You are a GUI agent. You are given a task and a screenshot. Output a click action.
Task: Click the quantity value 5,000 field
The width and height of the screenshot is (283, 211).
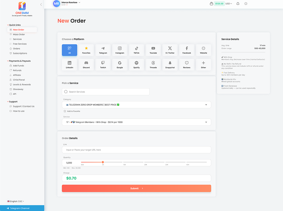pyautogui.click(x=69, y=163)
